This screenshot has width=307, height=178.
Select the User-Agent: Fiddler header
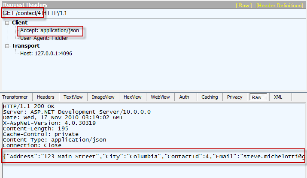[44, 38]
